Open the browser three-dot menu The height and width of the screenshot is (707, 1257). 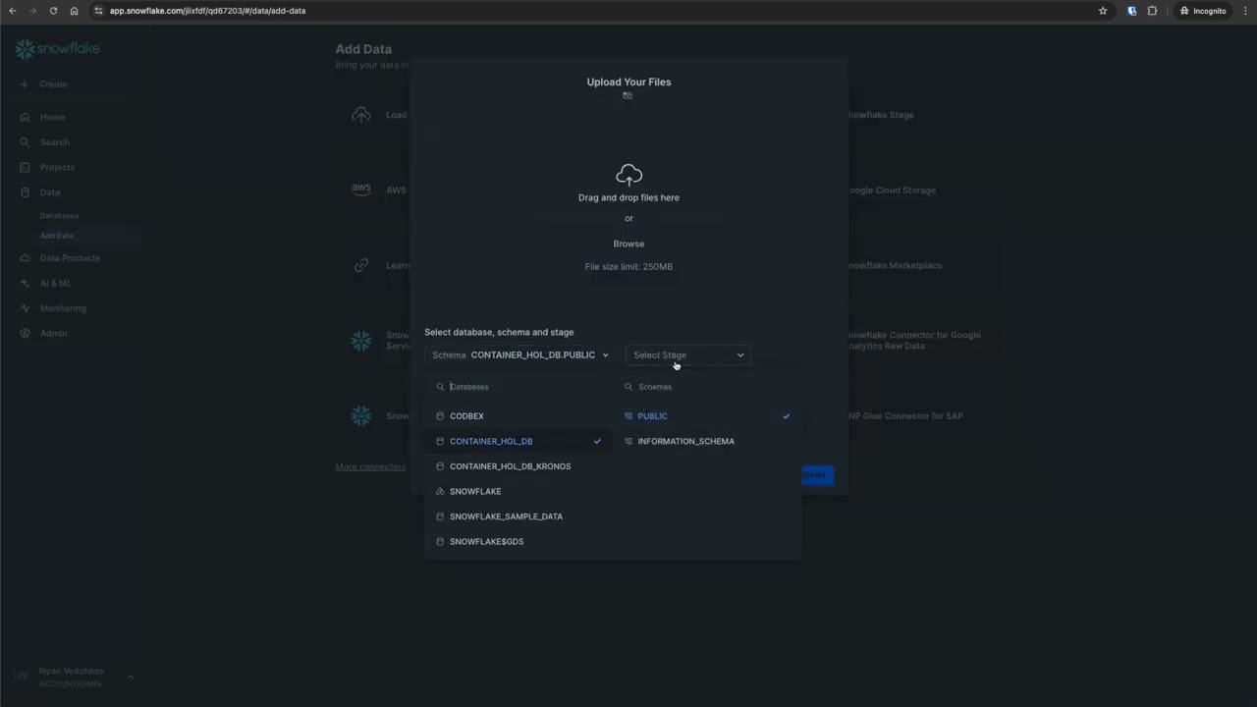tap(1244, 11)
